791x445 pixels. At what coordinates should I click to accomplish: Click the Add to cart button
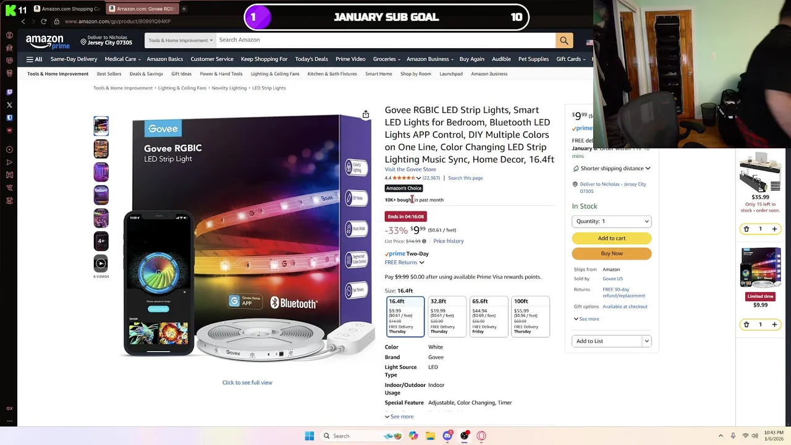point(612,238)
